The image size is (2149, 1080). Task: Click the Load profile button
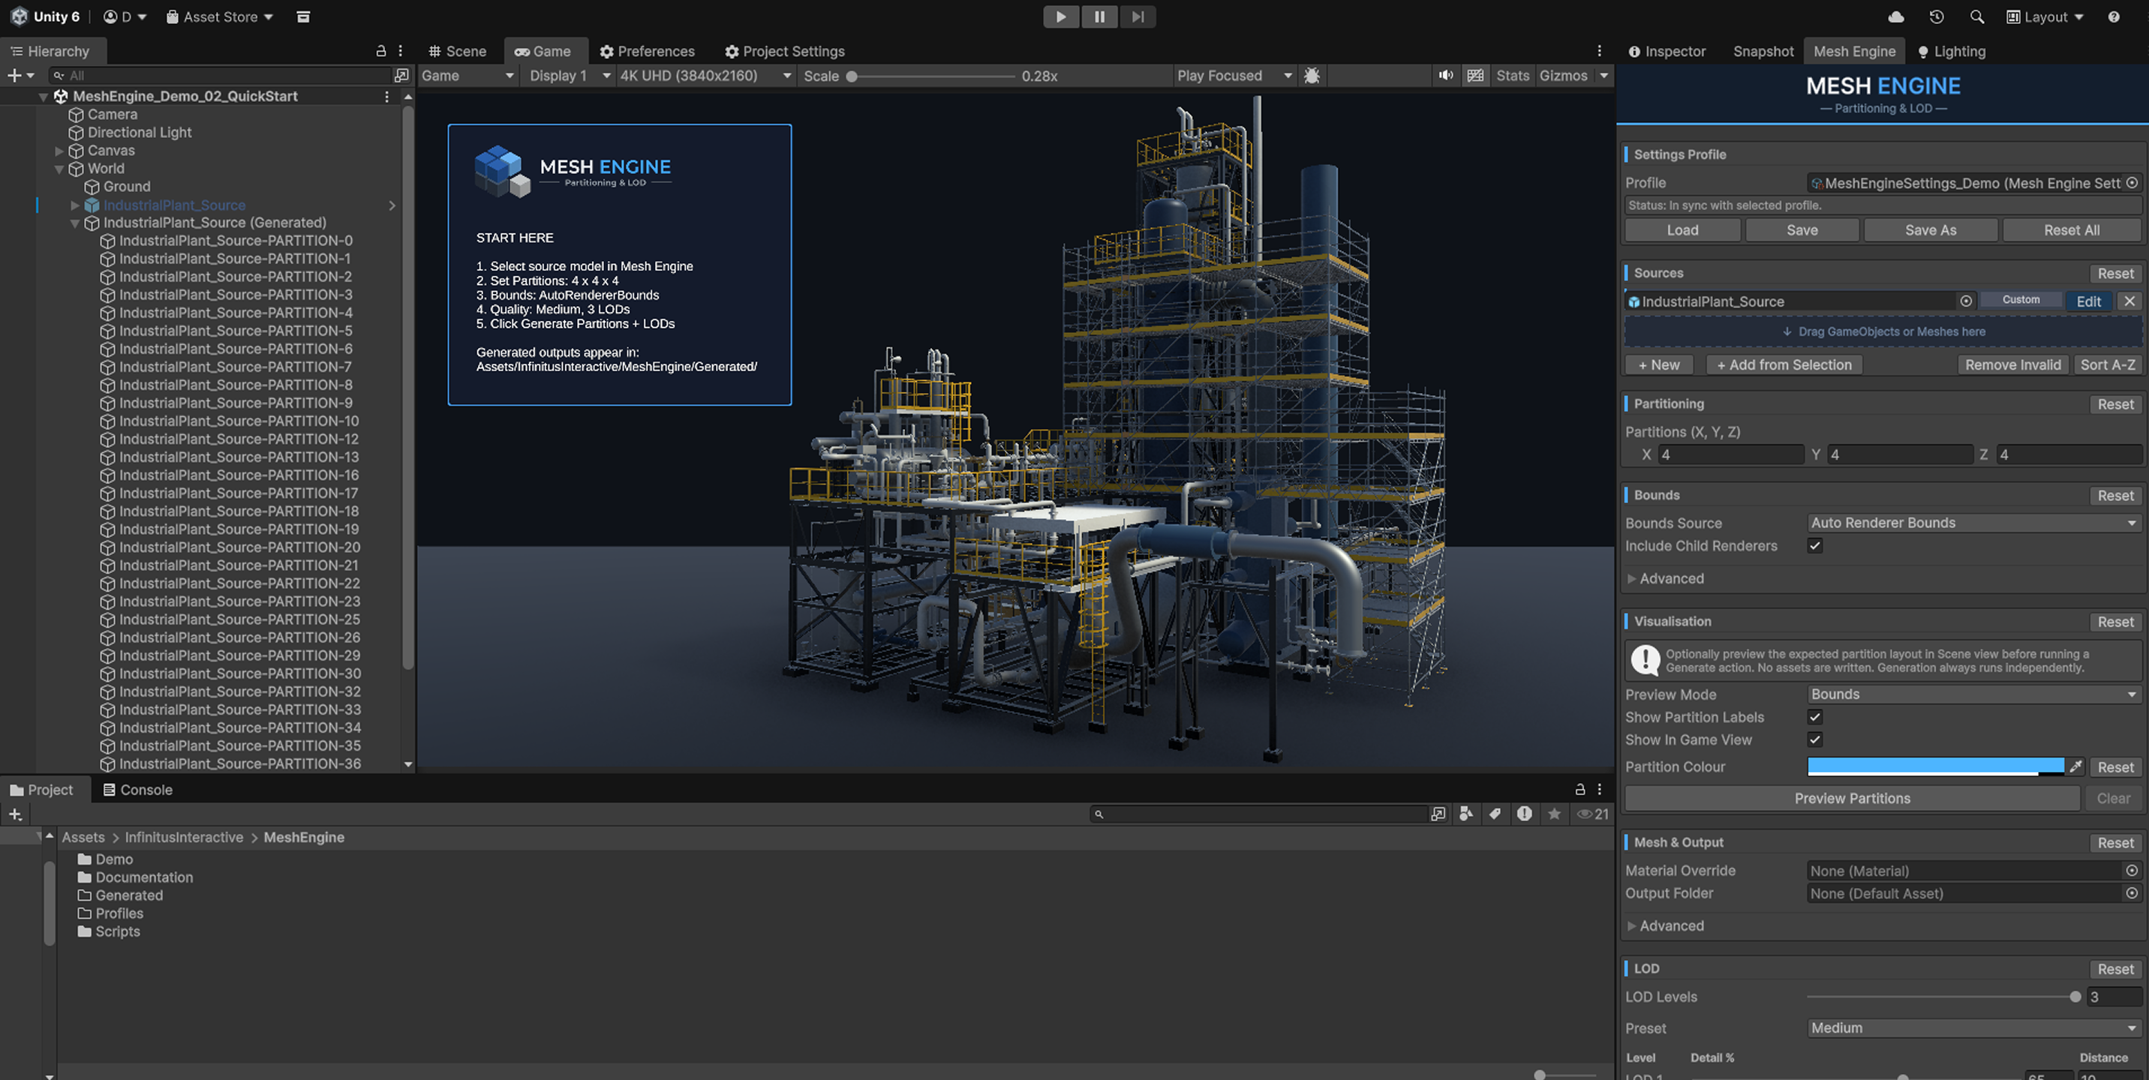coord(1682,230)
